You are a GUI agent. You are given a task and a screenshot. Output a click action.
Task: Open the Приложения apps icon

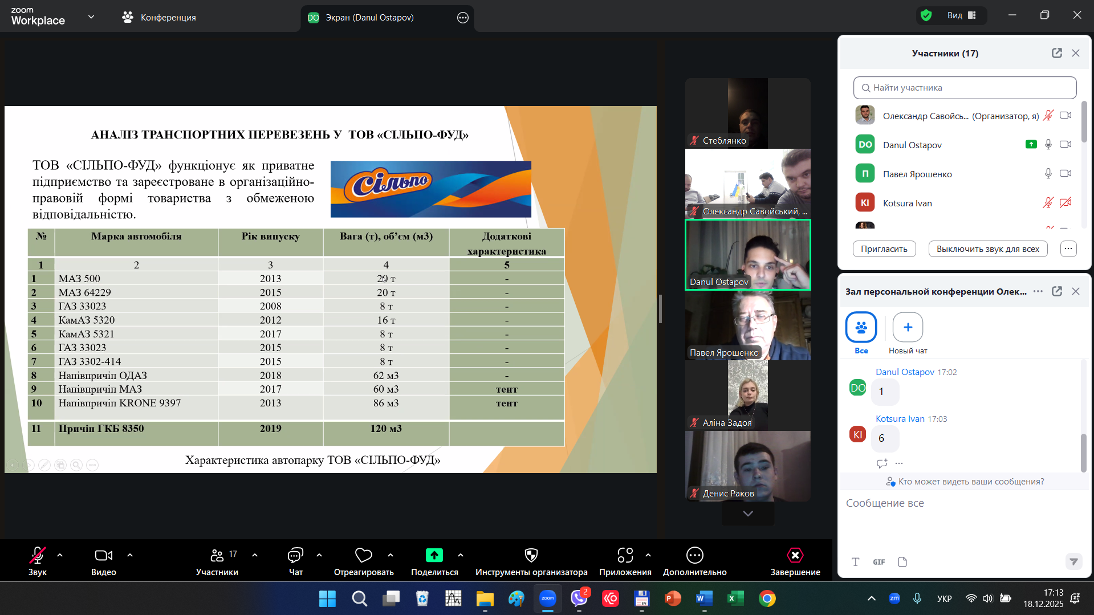point(625,555)
